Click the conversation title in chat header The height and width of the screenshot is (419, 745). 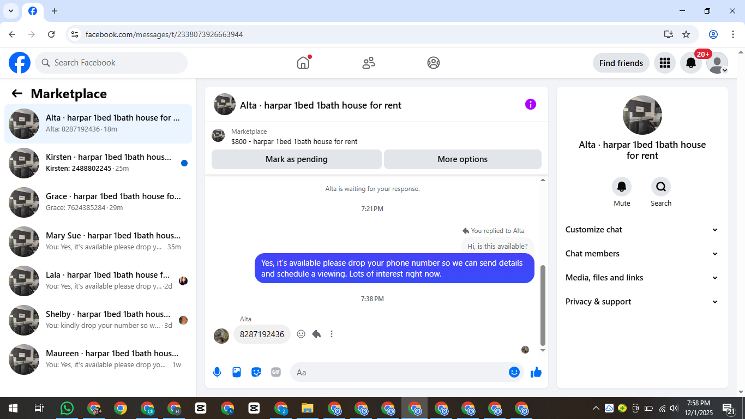point(321,105)
